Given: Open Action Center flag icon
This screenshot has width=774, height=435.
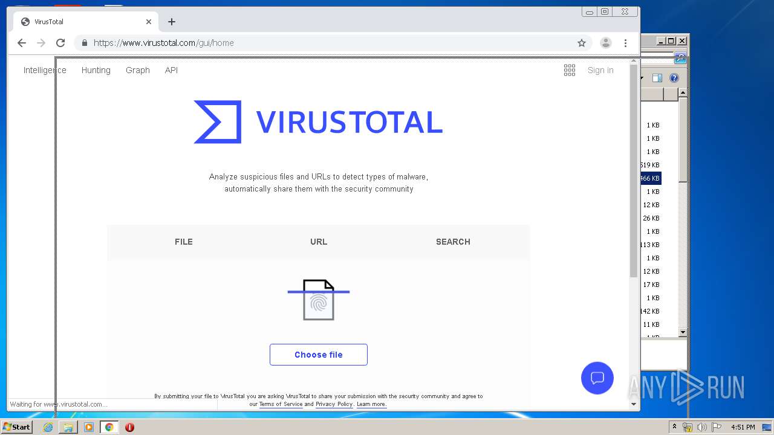Looking at the screenshot, I should click(717, 427).
